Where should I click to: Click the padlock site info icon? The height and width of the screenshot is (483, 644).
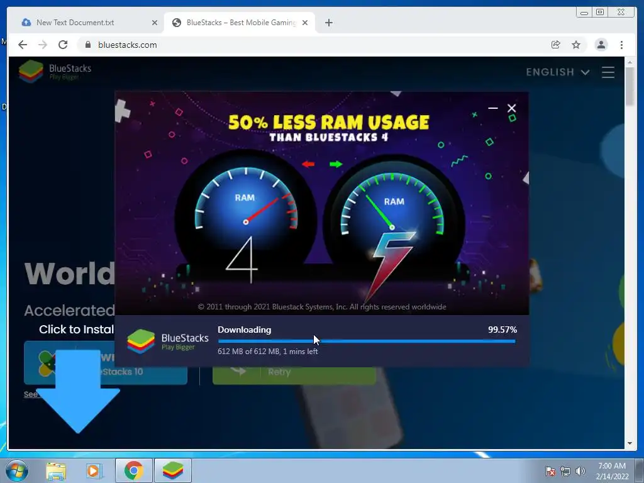click(x=88, y=45)
